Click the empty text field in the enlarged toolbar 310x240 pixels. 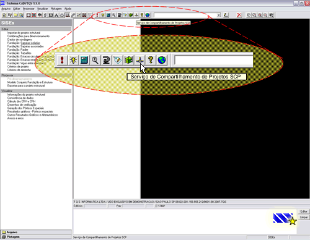coord(214,61)
